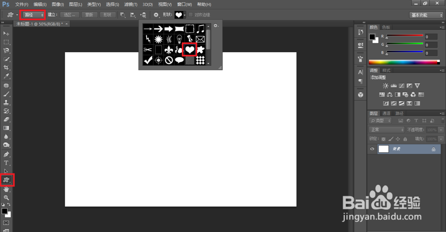Toggle lock position in Layers panel
This screenshot has width=446, height=232.
398,139
